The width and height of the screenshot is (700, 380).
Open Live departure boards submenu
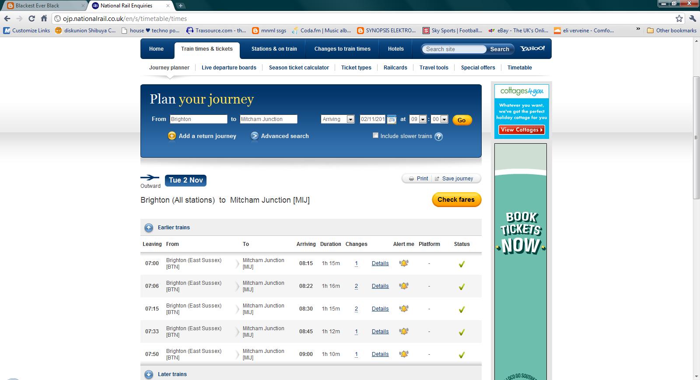[229, 68]
